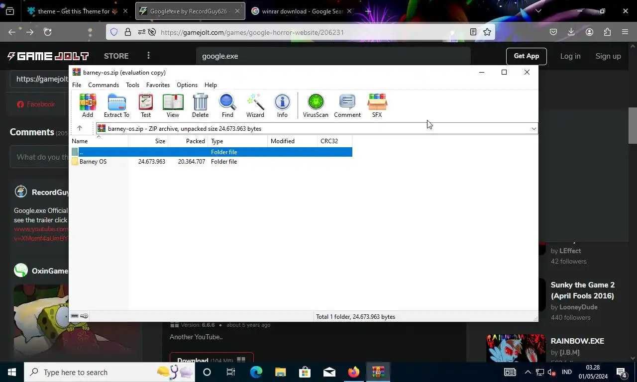Click the browser forward arrow
Image resolution: width=637 pixels, height=382 pixels.
tap(30, 32)
